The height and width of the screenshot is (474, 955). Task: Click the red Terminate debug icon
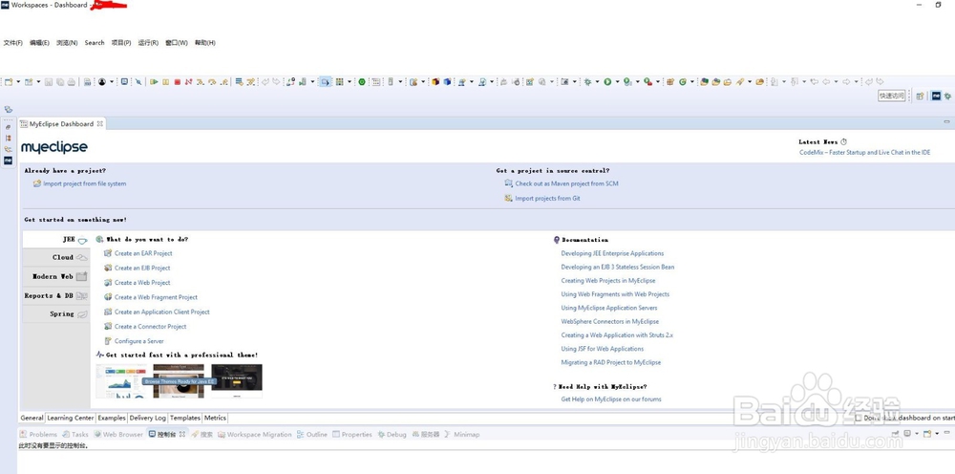tap(178, 81)
